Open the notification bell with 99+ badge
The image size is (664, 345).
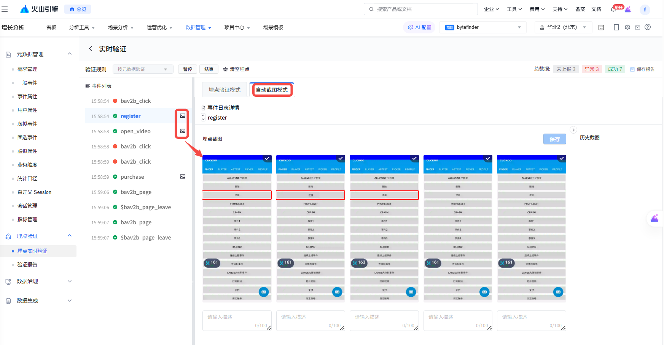[613, 9]
